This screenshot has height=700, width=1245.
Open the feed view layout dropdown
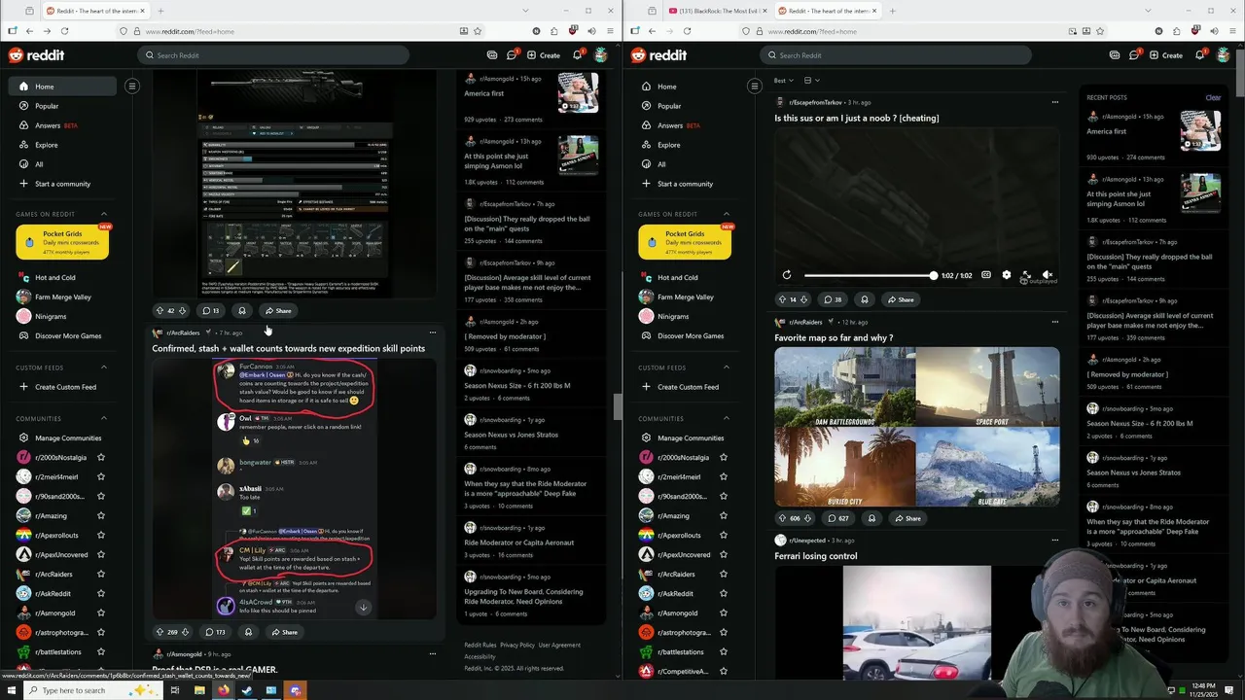point(812,81)
